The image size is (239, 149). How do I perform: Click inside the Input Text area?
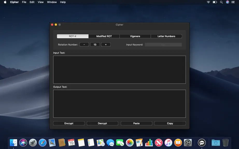119,70
